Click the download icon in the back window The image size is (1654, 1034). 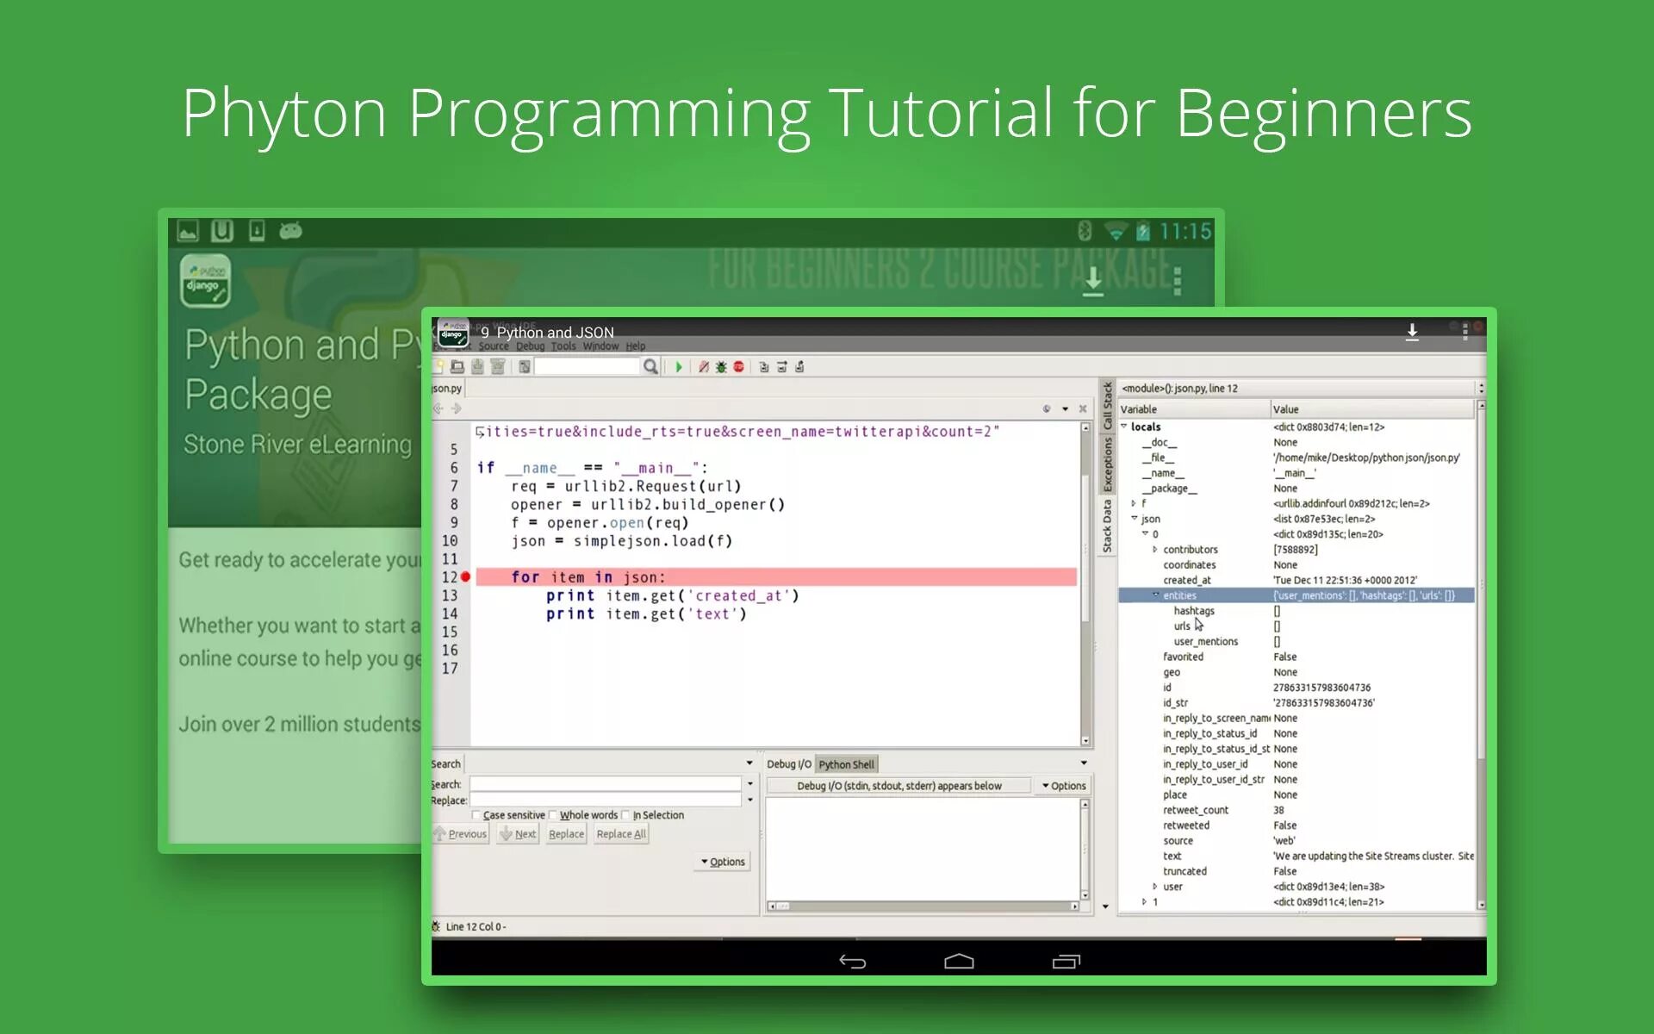pos(1093,281)
